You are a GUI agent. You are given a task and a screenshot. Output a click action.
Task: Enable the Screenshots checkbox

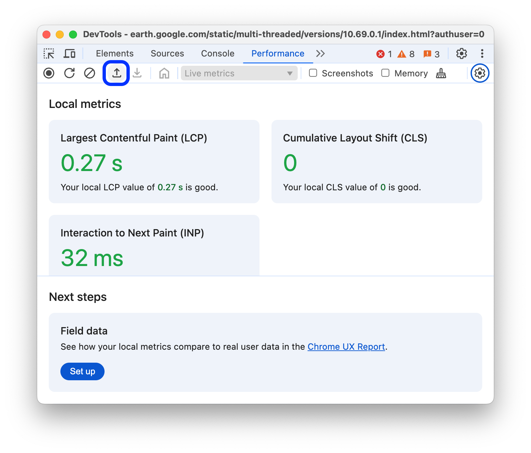pyautogui.click(x=313, y=73)
